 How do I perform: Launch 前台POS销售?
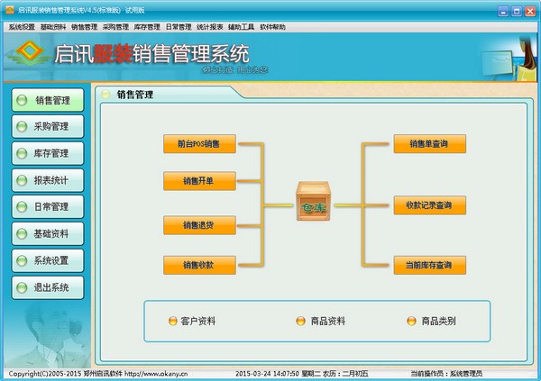coord(199,144)
